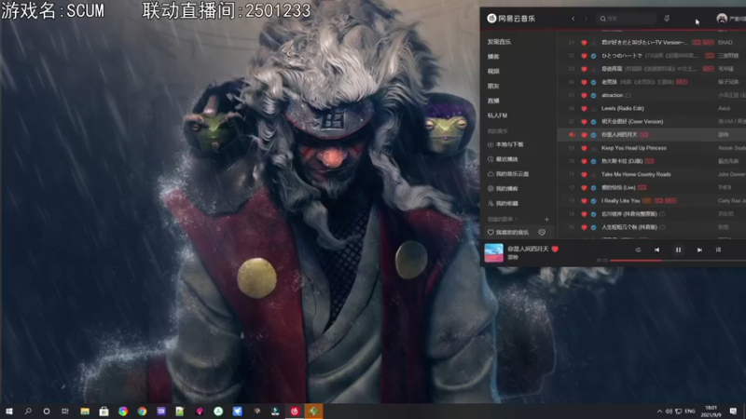
Task: Select I Really Like You title
Action: click(620, 201)
